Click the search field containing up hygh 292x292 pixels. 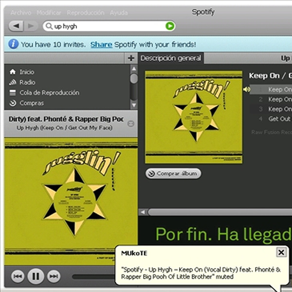[109, 26]
